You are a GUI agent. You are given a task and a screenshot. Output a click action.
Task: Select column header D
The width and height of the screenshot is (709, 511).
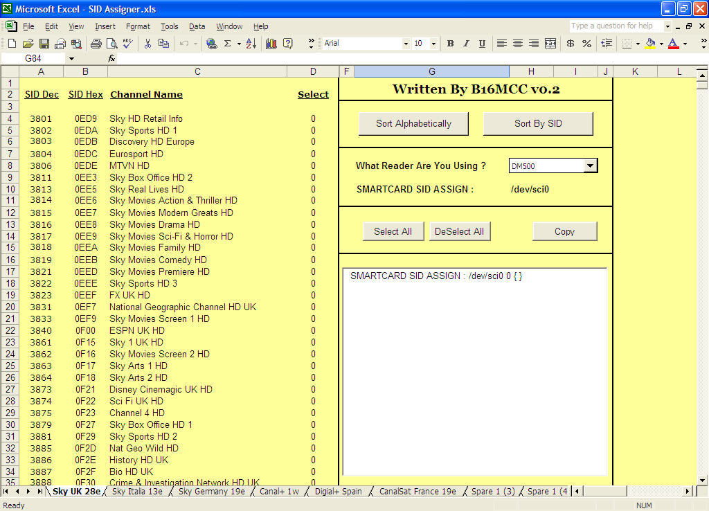point(313,71)
